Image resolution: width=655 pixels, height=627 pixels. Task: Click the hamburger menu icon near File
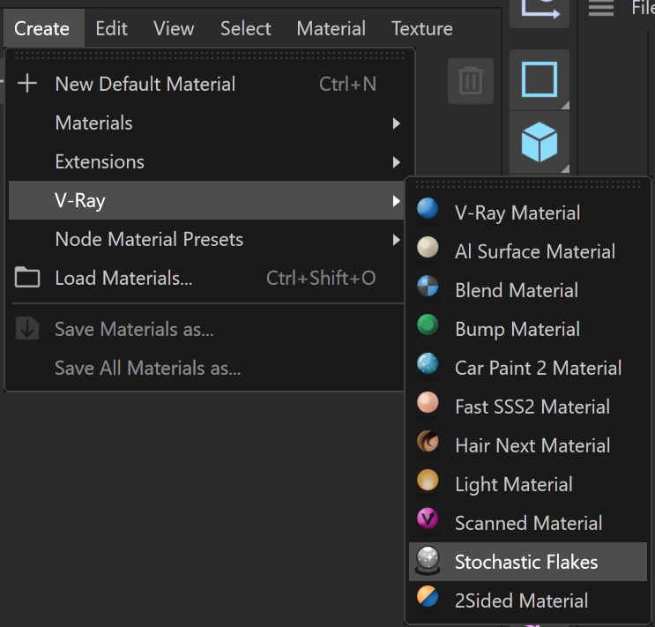[600, 8]
